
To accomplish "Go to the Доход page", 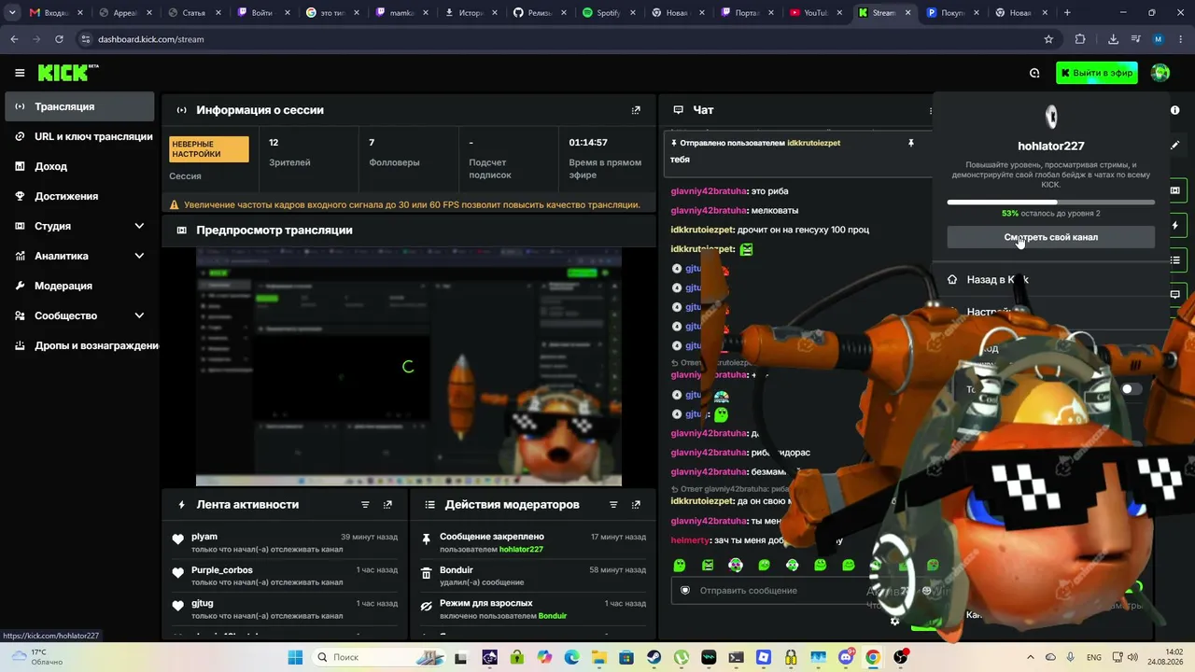I will 79,166.
